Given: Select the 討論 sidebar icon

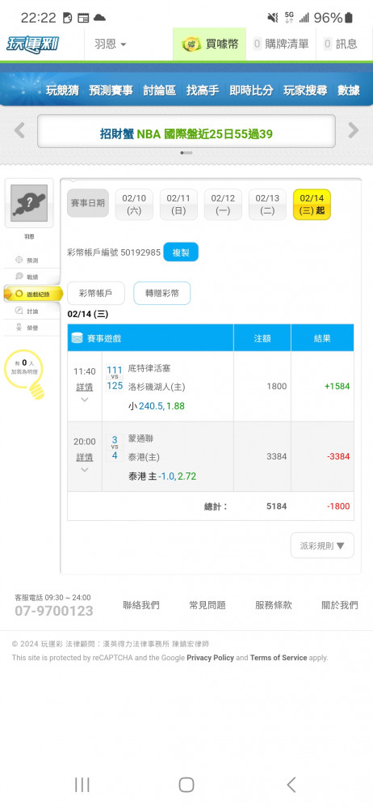Looking at the screenshot, I should click(x=19, y=311).
